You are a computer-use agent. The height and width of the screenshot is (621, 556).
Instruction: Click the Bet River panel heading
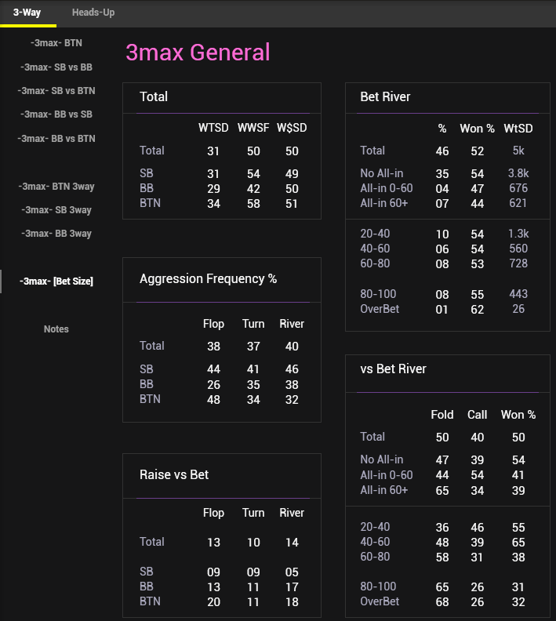pos(385,97)
